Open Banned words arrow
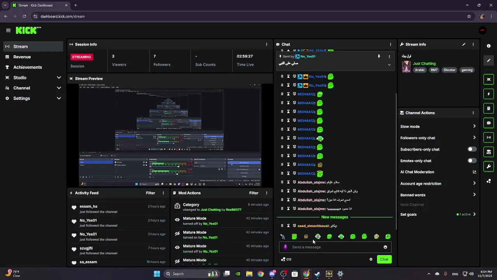 (474, 195)
